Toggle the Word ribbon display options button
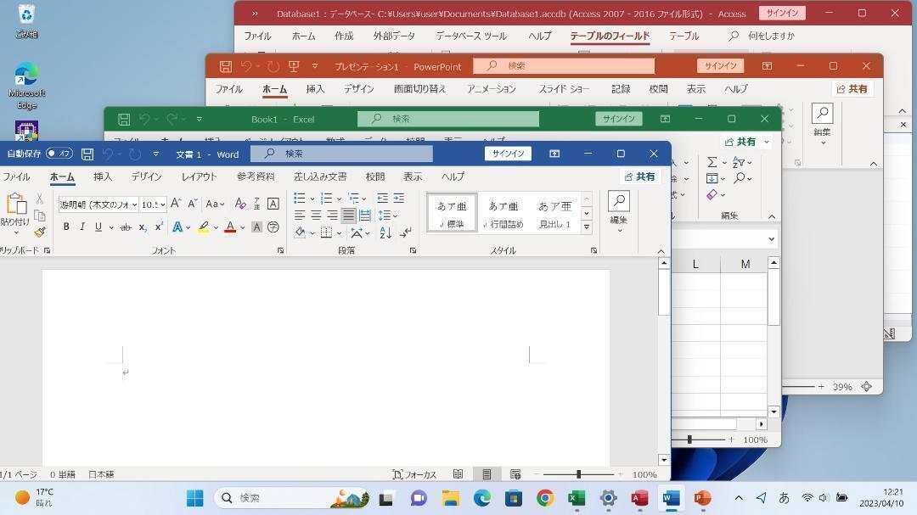 554,154
